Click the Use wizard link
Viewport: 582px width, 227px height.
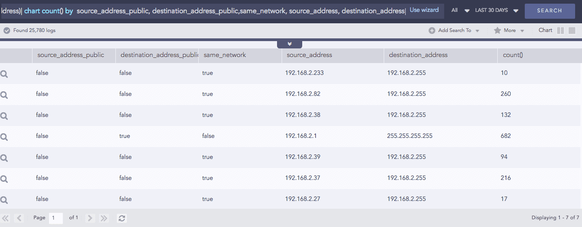tap(424, 10)
